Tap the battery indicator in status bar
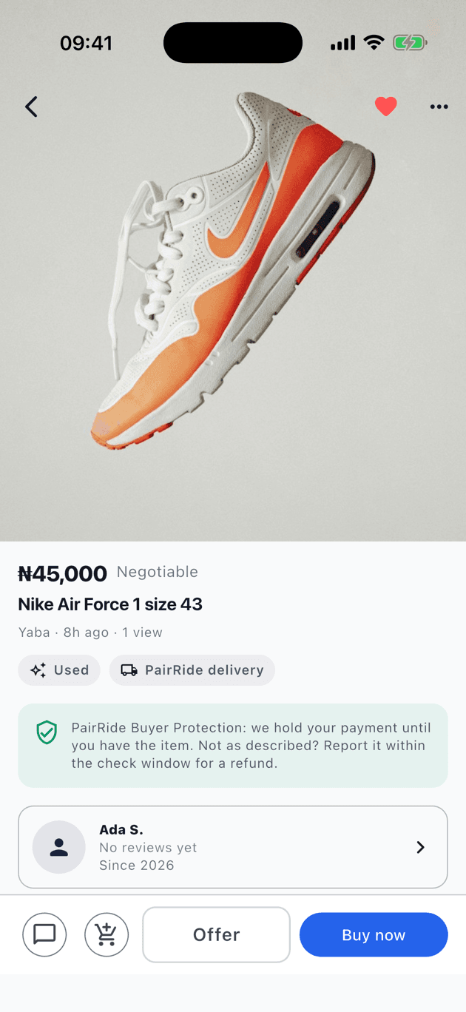 tap(409, 43)
